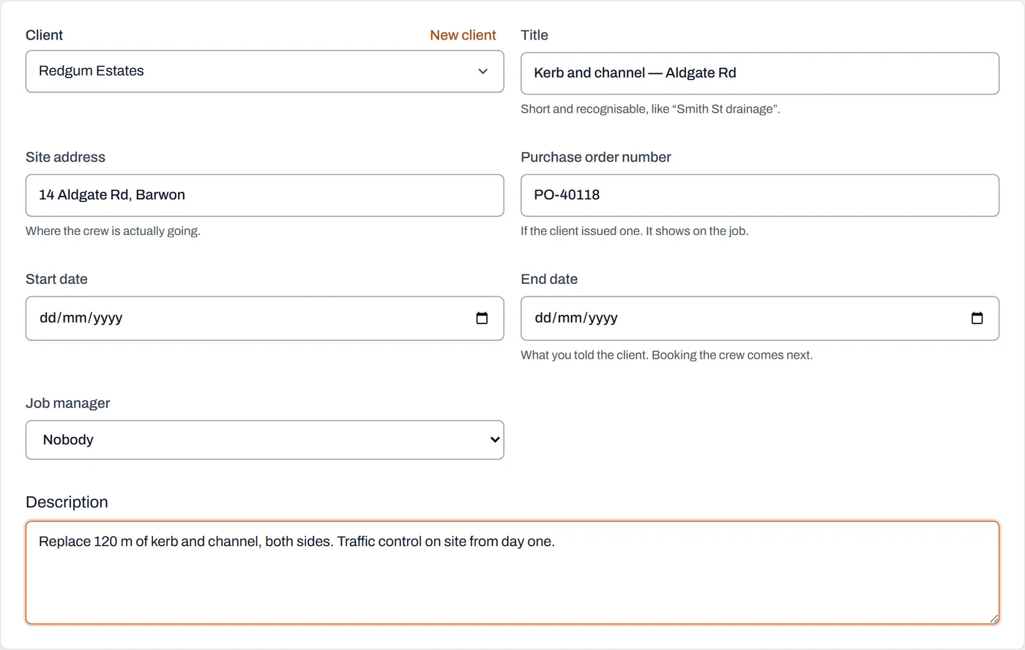
Task: Focus the Title field with Kerb and channel
Action: pyautogui.click(x=759, y=73)
